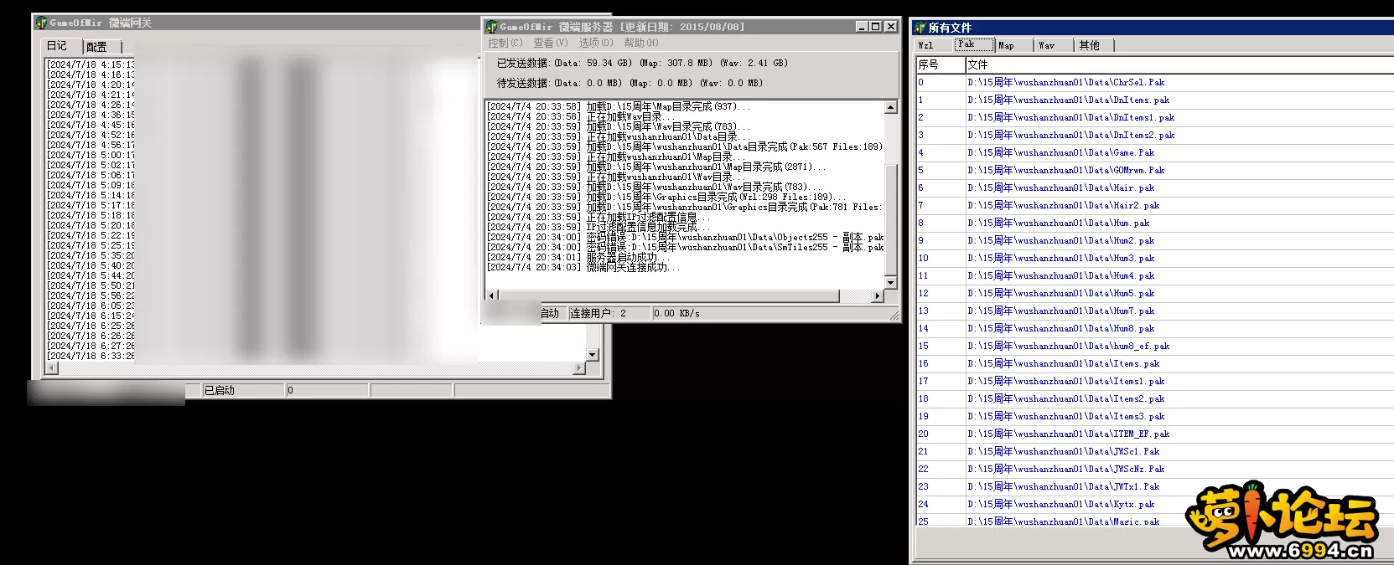Click the 序号 column header
The height and width of the screenshot is (565, 1394).
coord(940,64)
